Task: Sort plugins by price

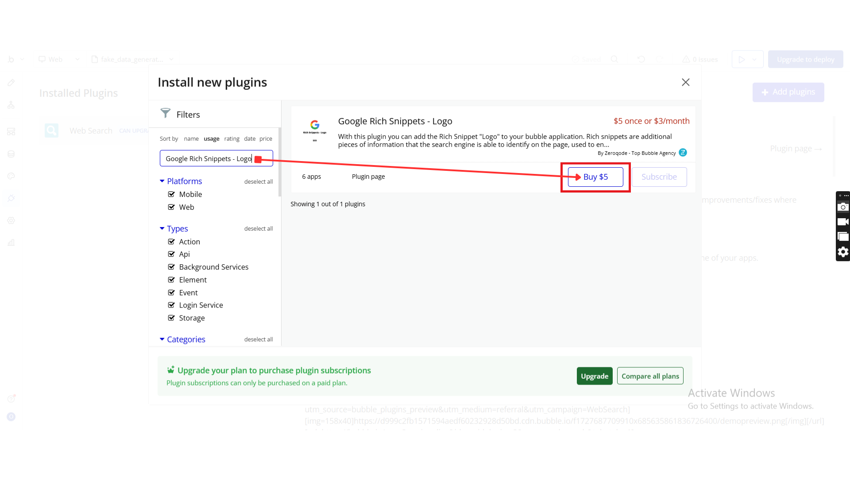Action: [x=266, y=139]
